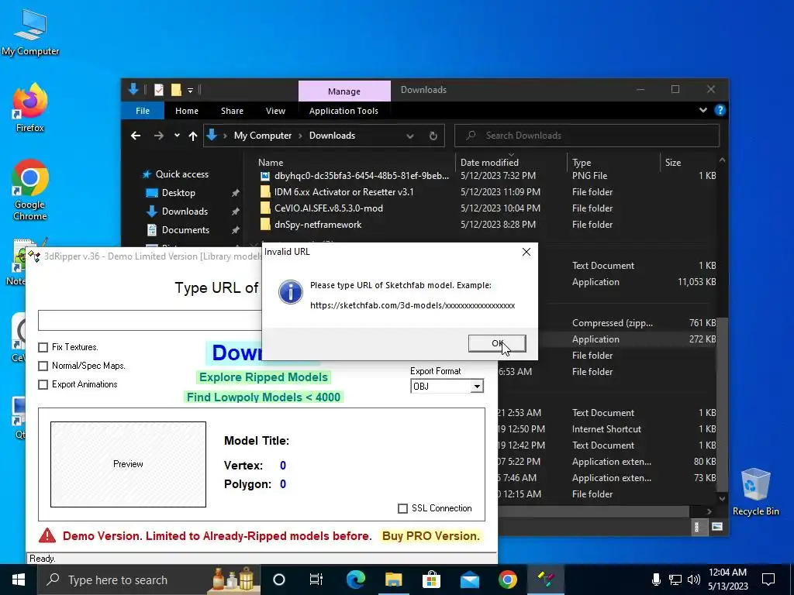This screenshot has width=794, height=595.
Task: Open the Windows Start menu
Action: (19, 580)
